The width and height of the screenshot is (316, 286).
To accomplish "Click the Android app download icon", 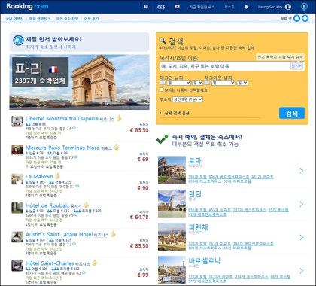I will 305,18.
